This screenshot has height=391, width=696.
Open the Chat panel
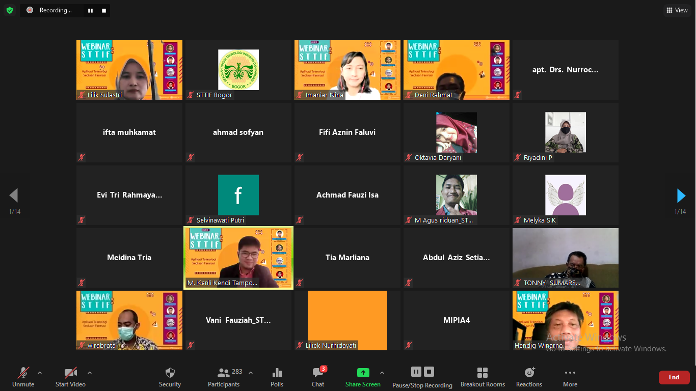[x=318, y=377]
